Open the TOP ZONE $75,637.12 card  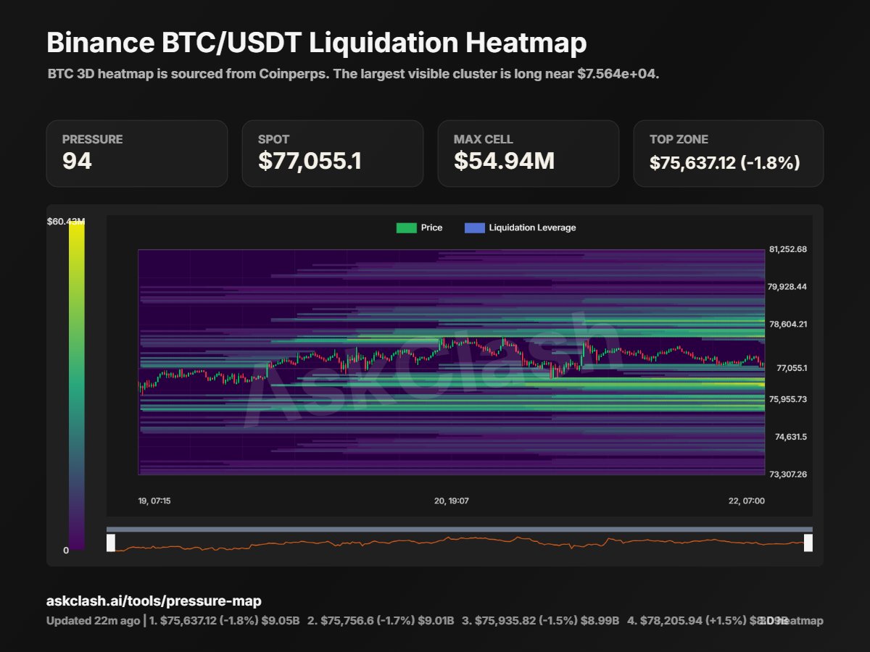[729, 154]
